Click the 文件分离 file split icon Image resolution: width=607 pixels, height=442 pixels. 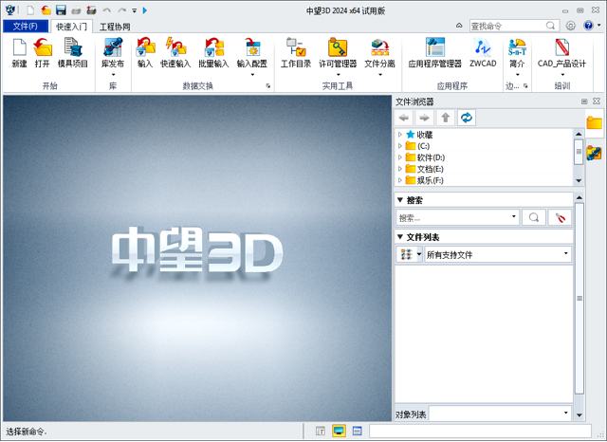[x=379, y=47]
